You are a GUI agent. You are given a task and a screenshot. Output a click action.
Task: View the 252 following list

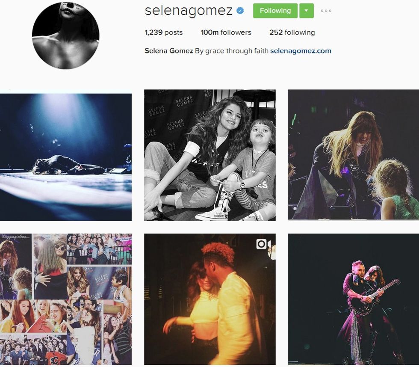point(292,33)
